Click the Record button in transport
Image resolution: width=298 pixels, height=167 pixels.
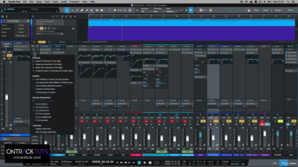[x=150, y=163]
